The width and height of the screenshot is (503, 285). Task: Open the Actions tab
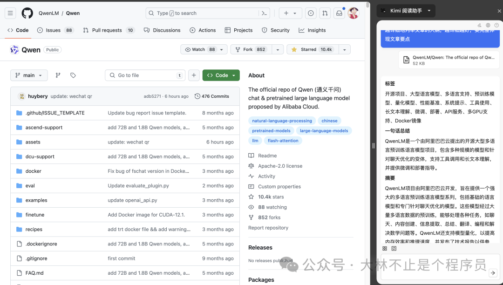point(203,30)
